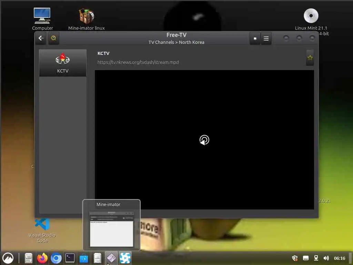Stop playback with the square stop button
The image size is (353, 265).
click(x=255, y=39)
